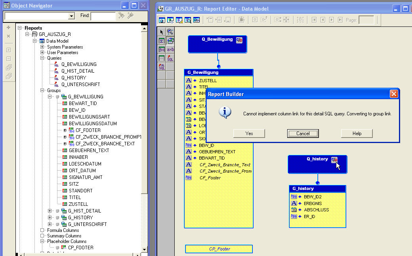This screenshot has height=256, width=412.
Task: Click Yes in Report Builder dialog
Action: pyautogui.click(x=249, y=134)
